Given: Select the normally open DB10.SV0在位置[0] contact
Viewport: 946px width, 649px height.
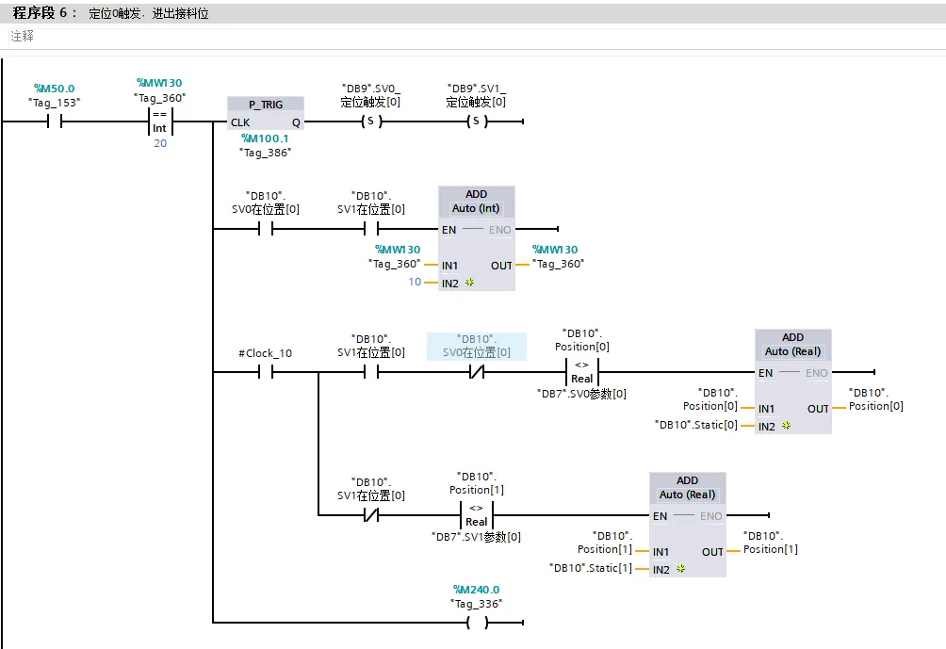Looking at the screenshot, I should [266, 229].
